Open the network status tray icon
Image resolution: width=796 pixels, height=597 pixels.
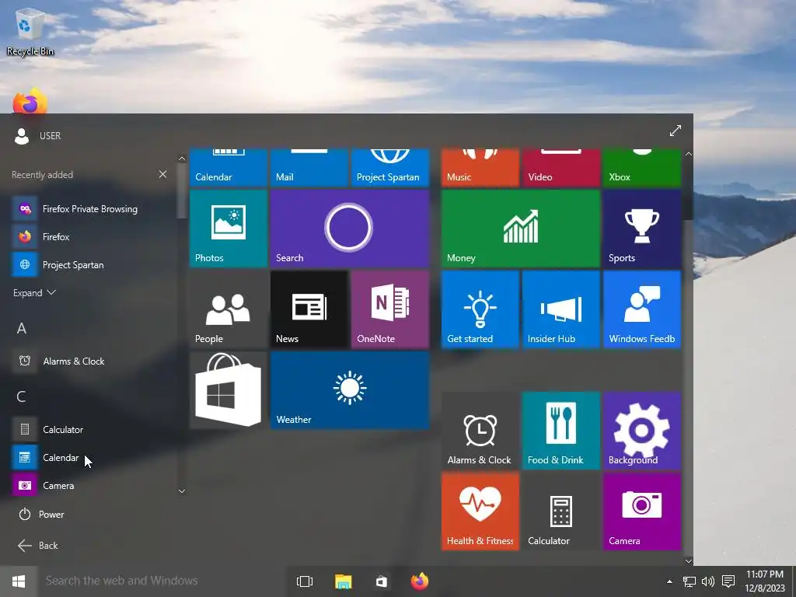[689, 581]
